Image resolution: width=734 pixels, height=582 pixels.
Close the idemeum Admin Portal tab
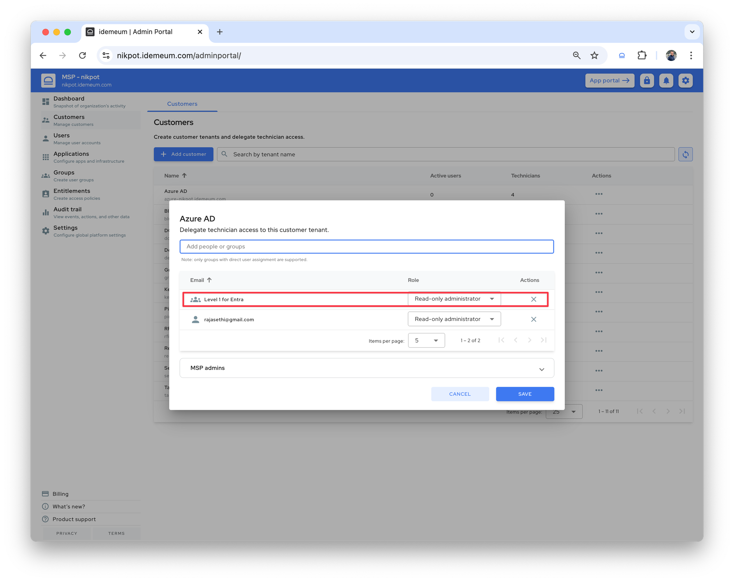[x=200, y=32]
